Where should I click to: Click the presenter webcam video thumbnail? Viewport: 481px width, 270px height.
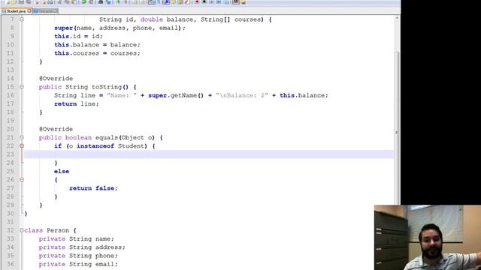[428, 238]
